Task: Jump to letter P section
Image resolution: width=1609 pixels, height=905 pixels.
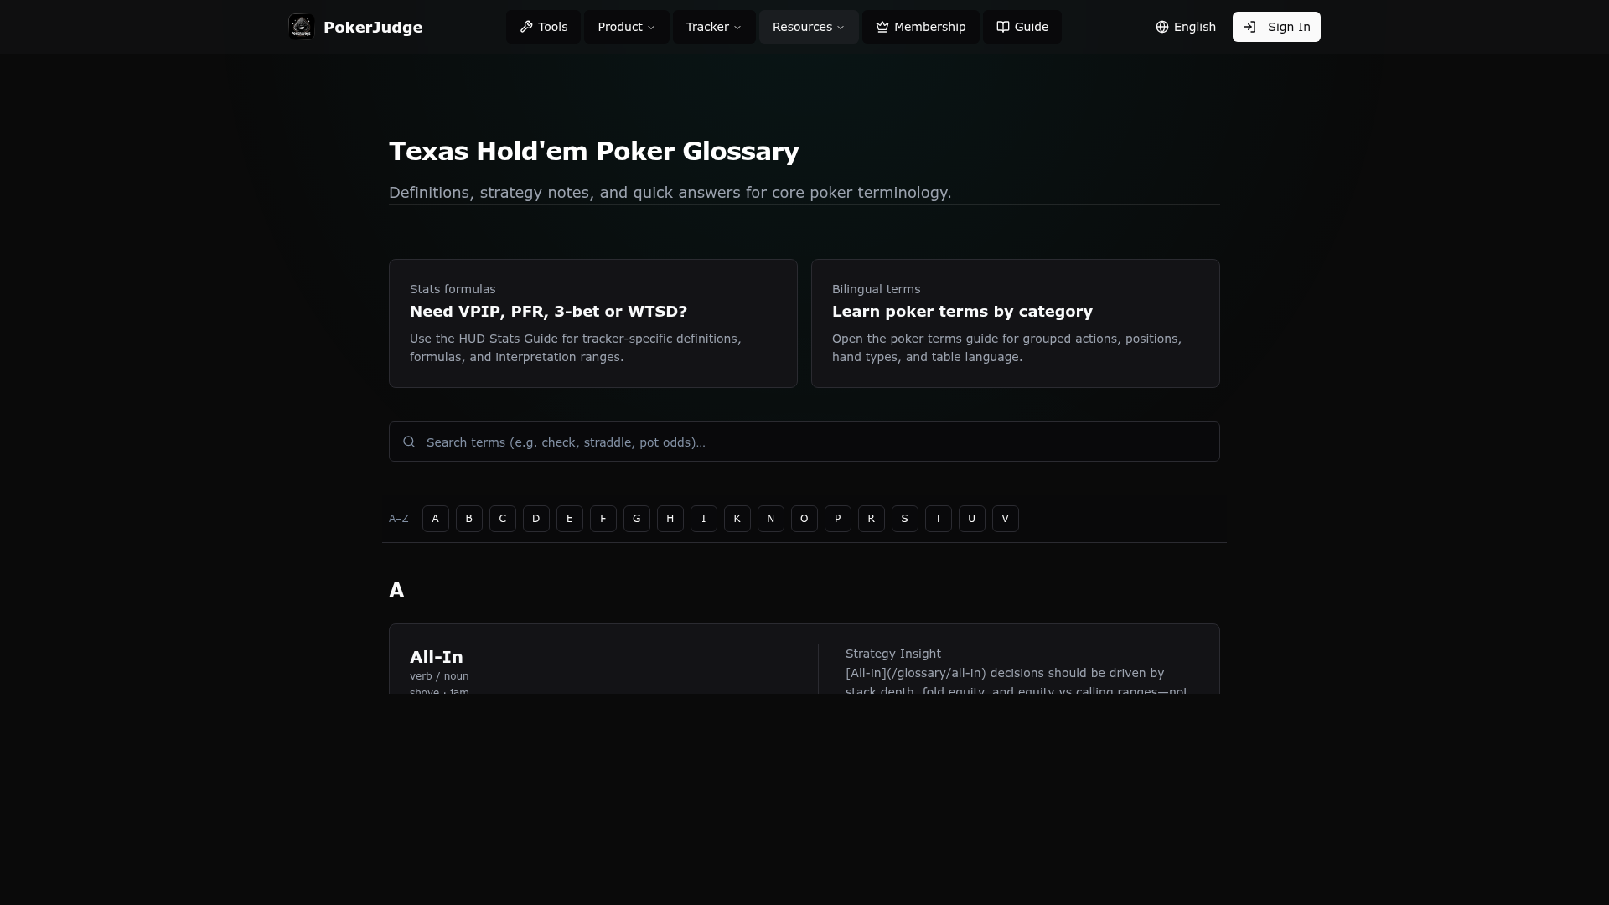Action: pos(838,519)
